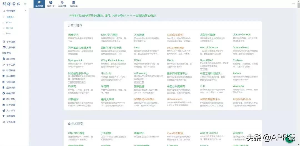Open Wikipedia link
Viewport: 300px width, 146px height.
coord(238,86)
